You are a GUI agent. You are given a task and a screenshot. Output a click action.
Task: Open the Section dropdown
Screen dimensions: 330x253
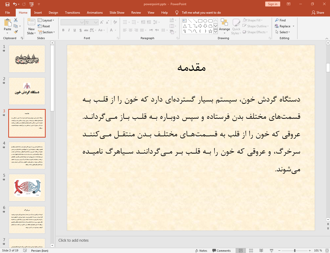[46, 32]
